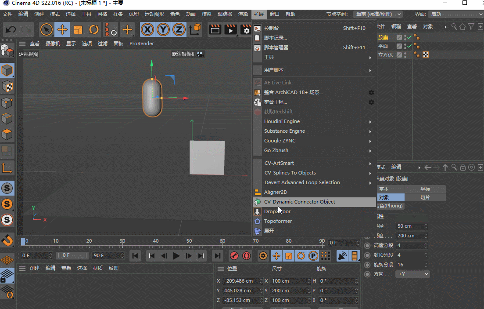Viewport: 484px width, 309px height.
Task: Click the Y size 200 cm field
Action: (x=290, y=291)
